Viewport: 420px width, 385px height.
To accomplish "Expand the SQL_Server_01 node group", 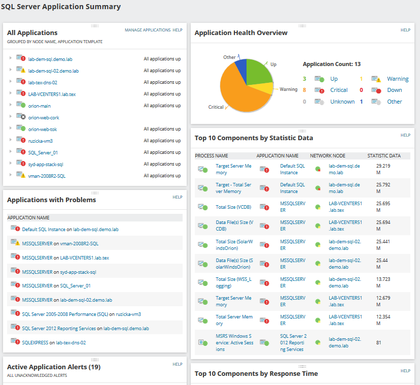I will click(10, 152).
